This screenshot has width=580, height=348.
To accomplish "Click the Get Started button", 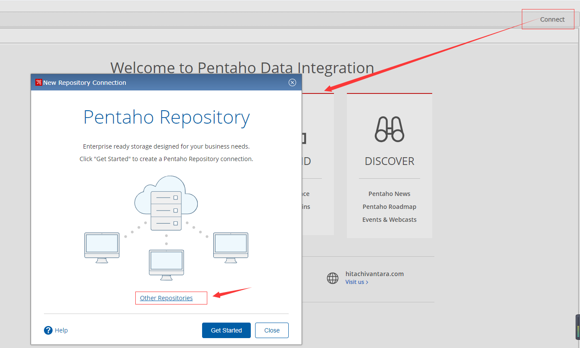I will (226, 330).
